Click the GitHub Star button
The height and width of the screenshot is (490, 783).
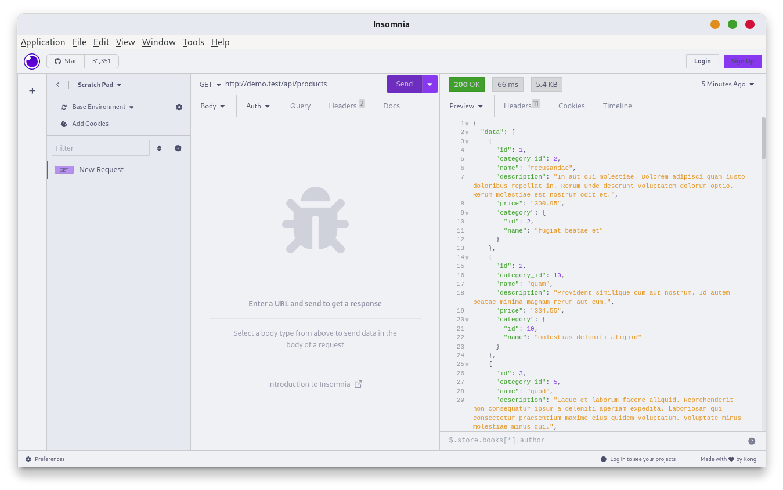coord(66,61)
